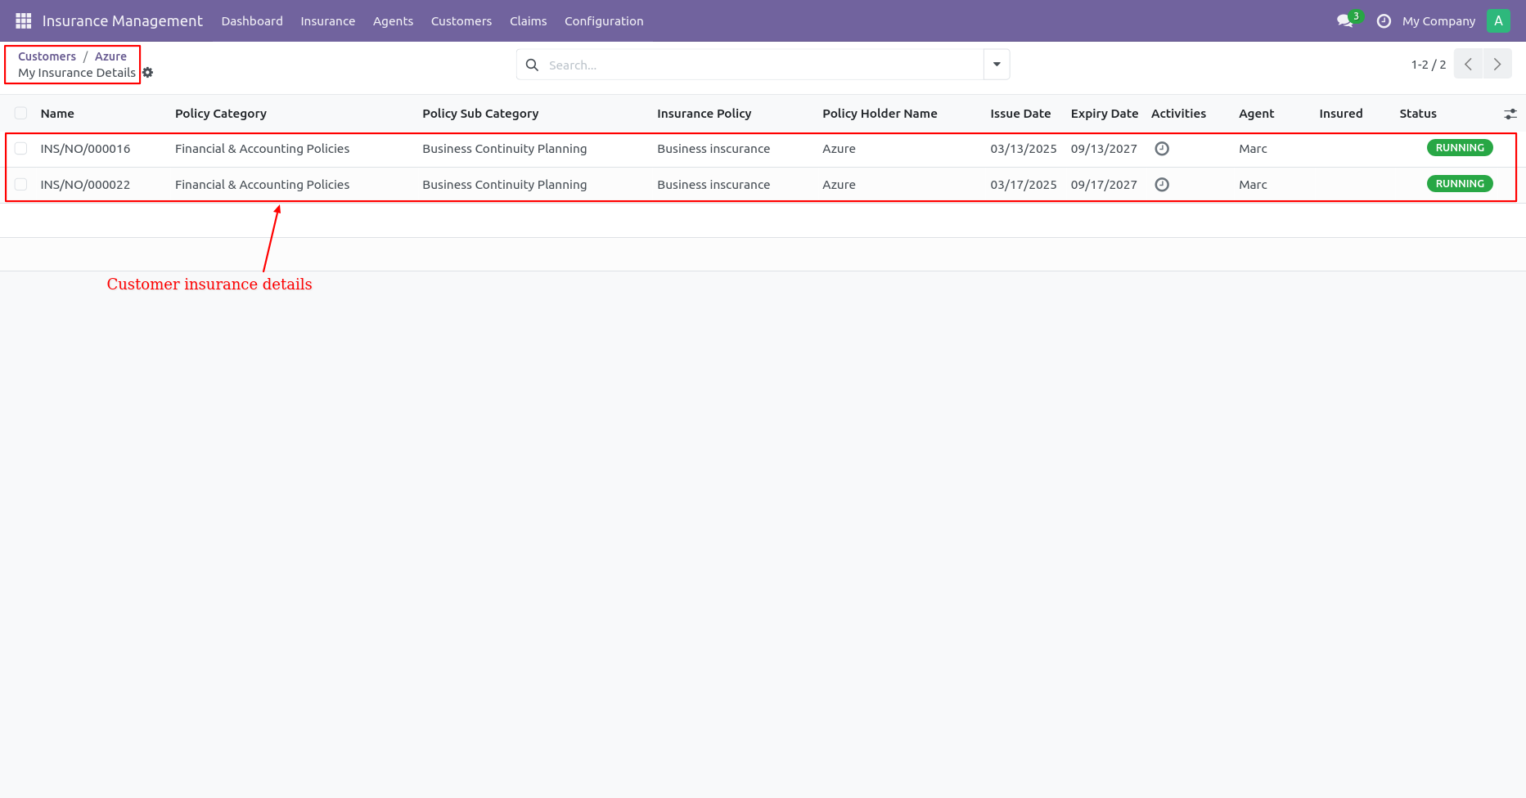
Task: Open the Agents menu
Action: point(393,21)
